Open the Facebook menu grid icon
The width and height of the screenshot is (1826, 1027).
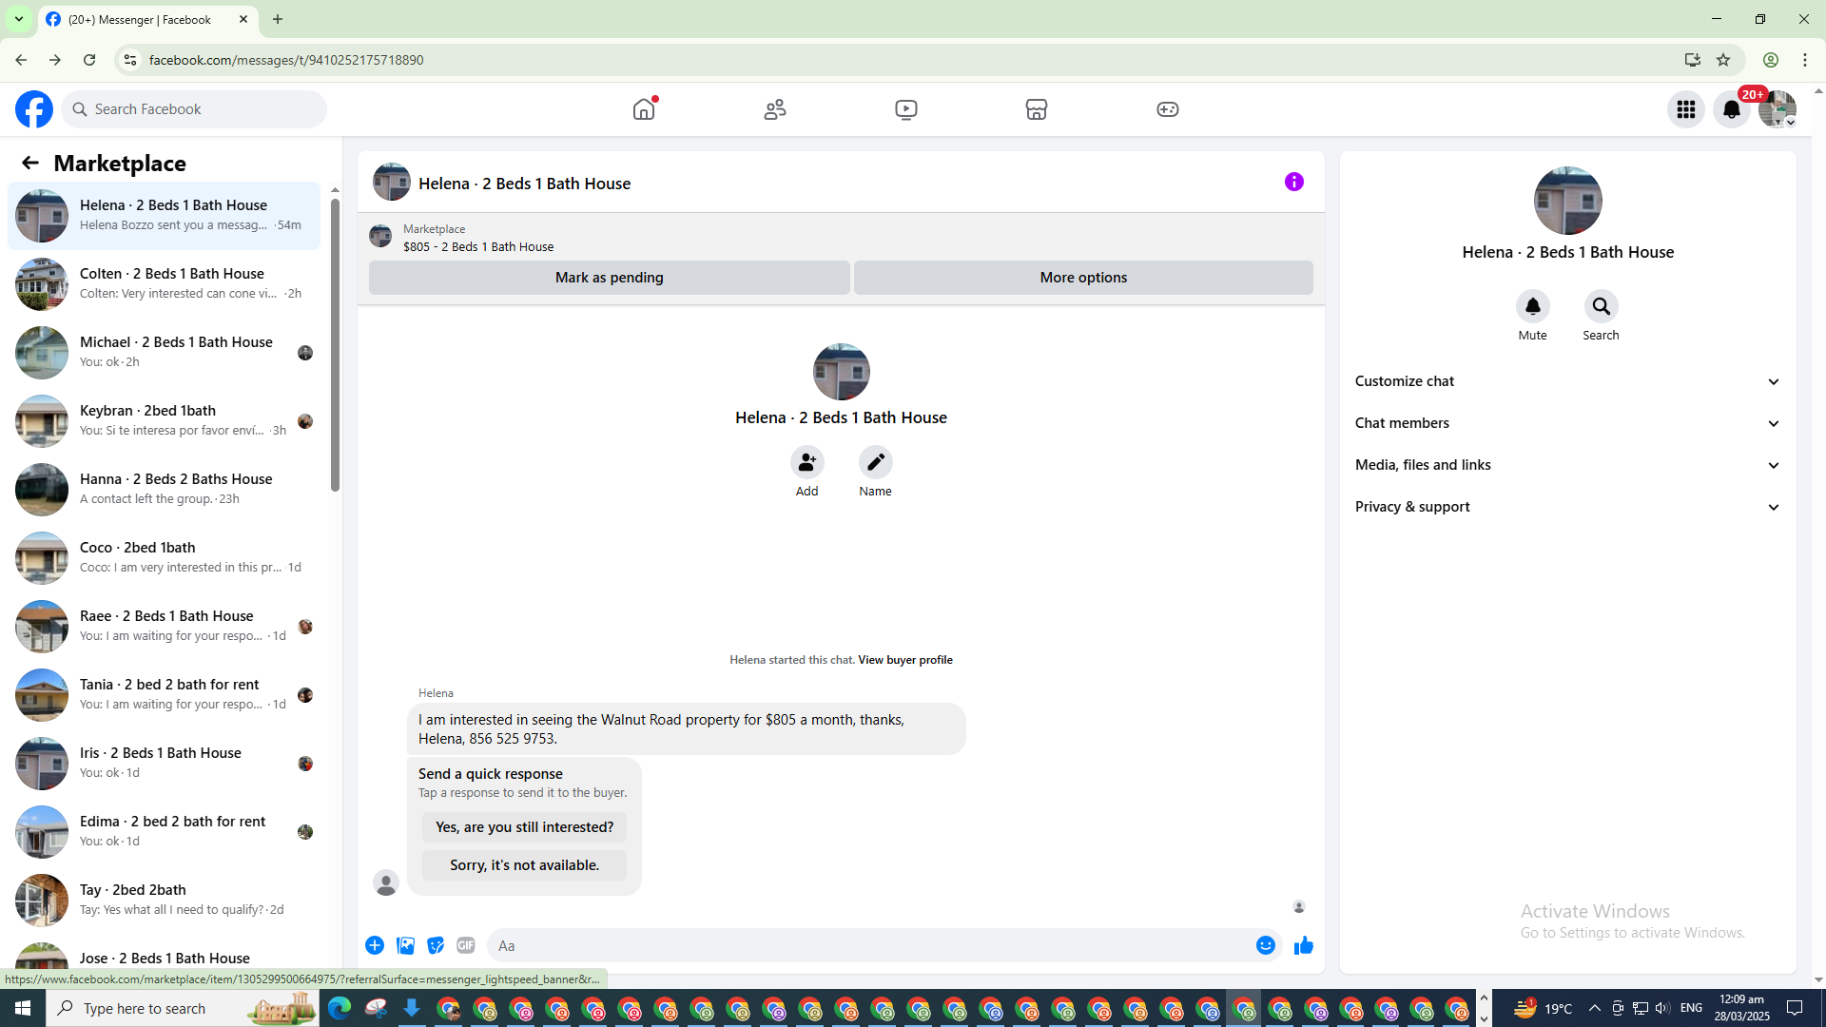coord(1686,109)
